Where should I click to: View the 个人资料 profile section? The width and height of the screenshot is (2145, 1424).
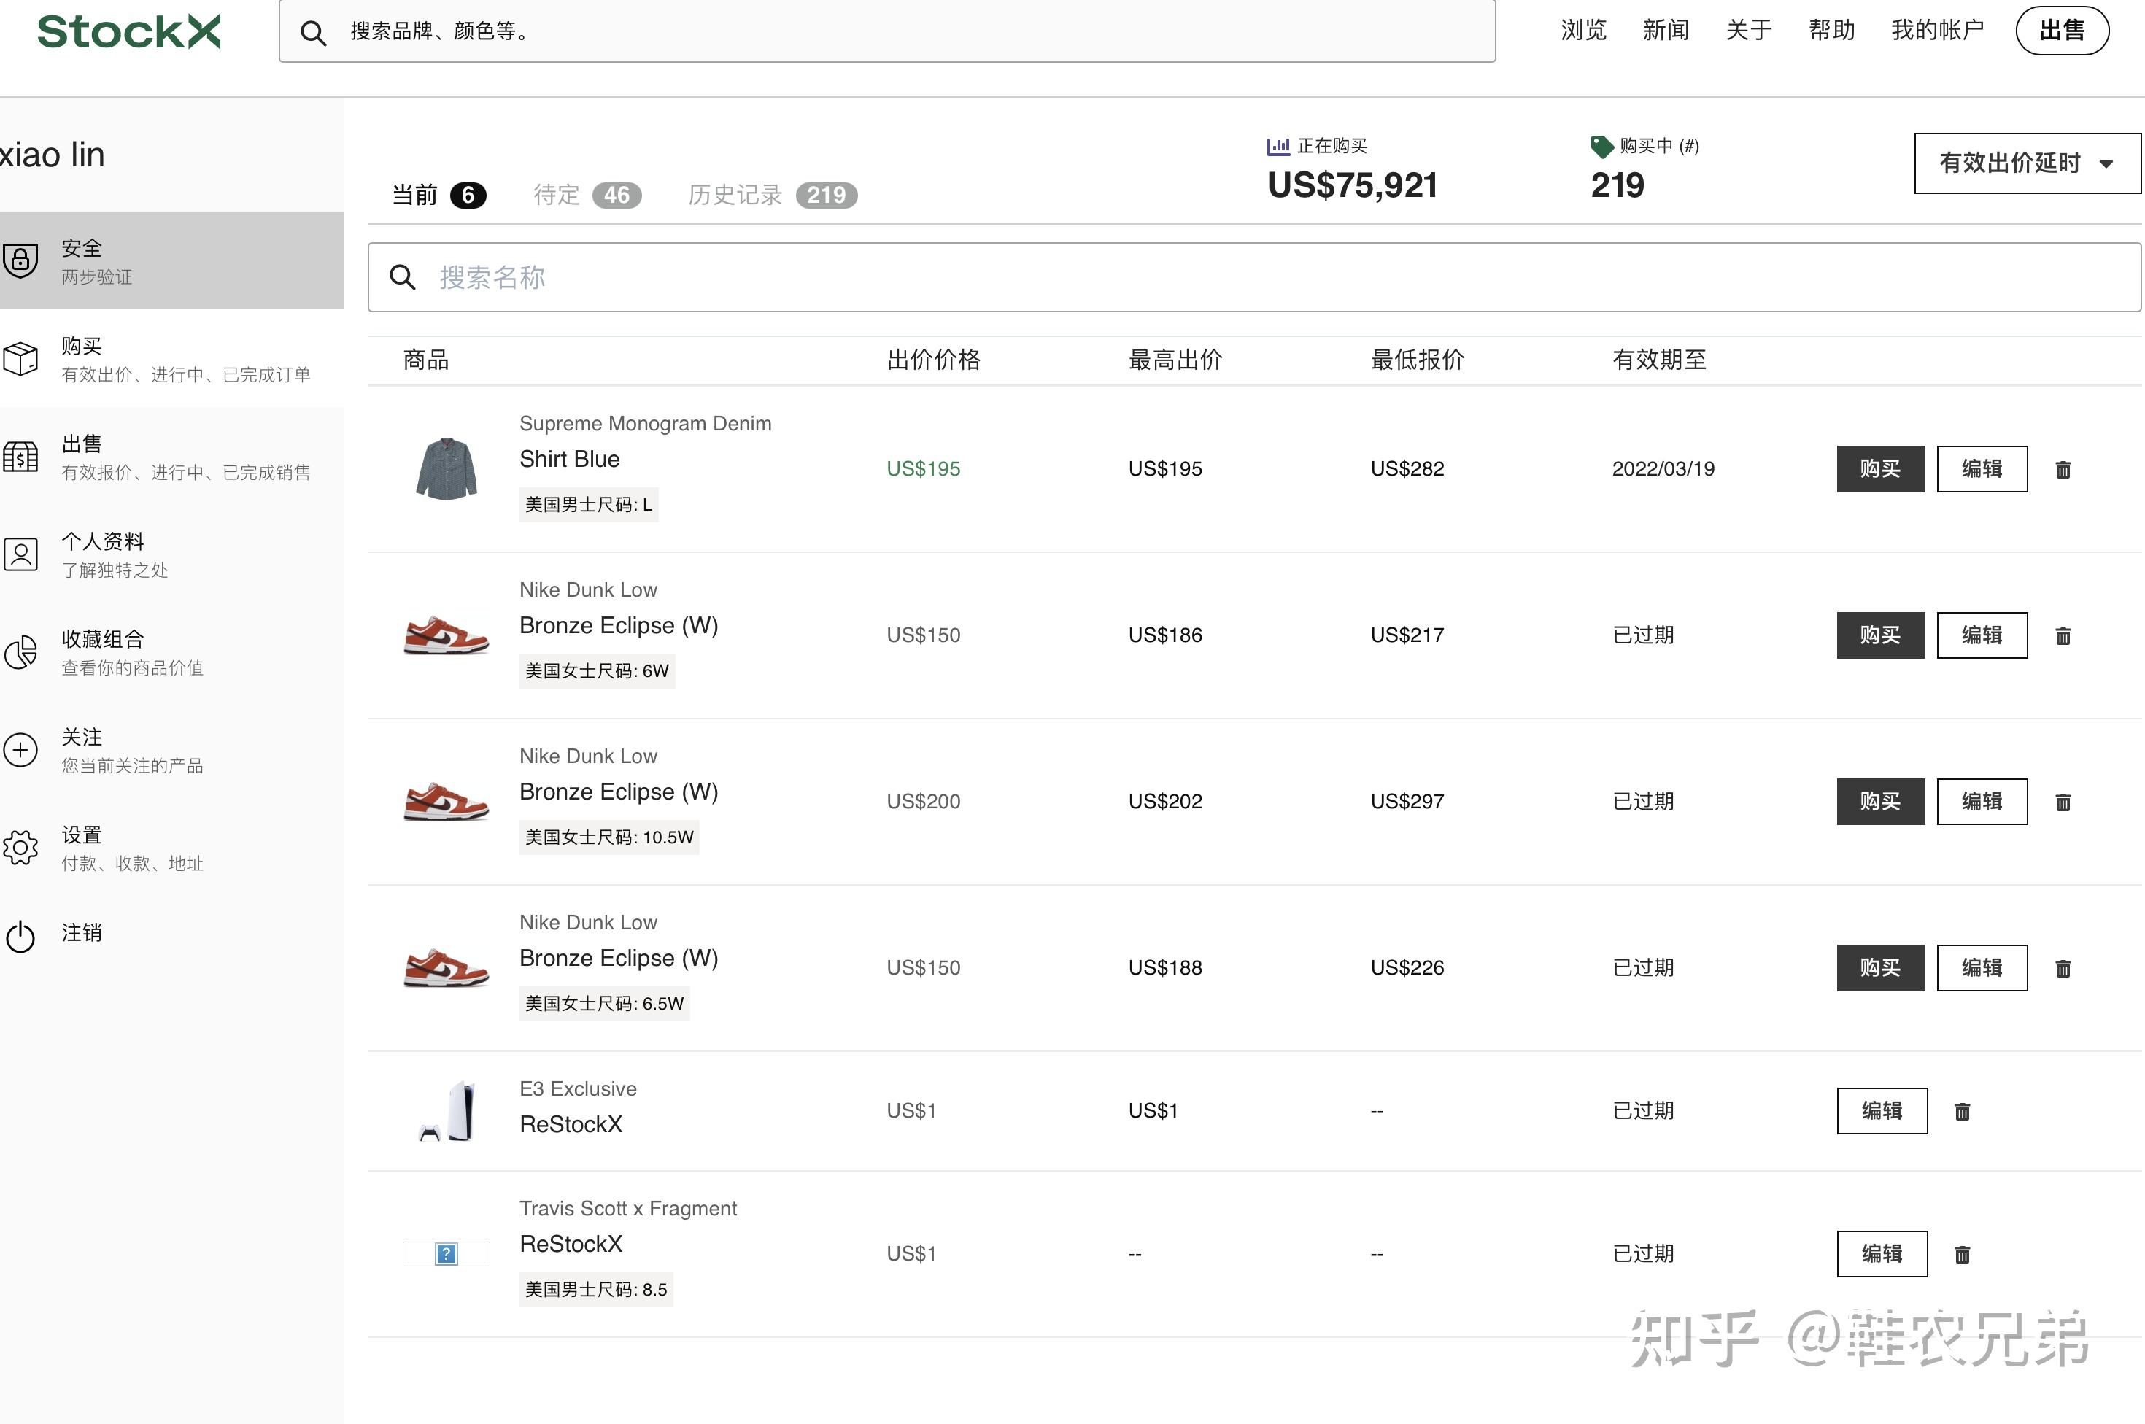(101, 554)
